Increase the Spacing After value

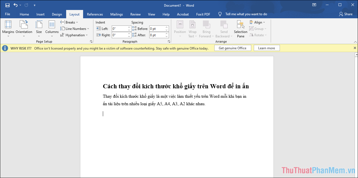pyautogui.click(x=166, y=33)
